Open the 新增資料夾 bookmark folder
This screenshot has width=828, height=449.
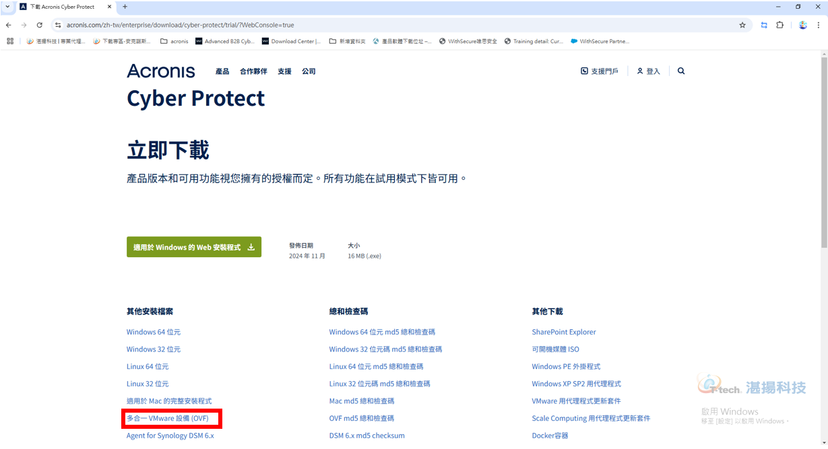coord(347,41)
